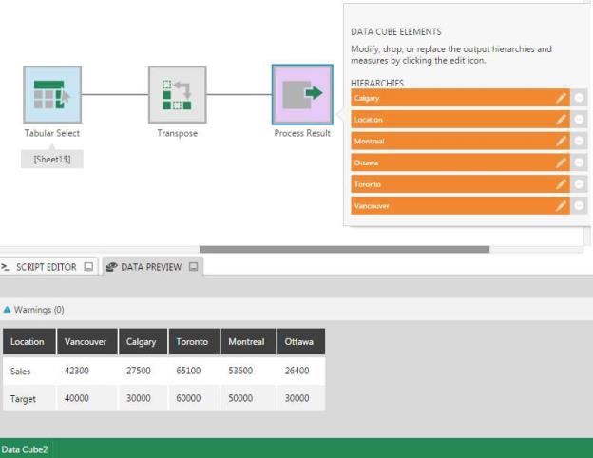Viewport: 593px width, 458px height.
Task: Open the Data Preview tab
Action: click(150, 267)
